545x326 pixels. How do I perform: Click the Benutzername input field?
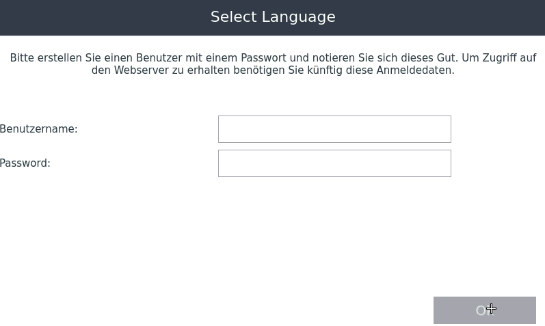click(334, 129)
